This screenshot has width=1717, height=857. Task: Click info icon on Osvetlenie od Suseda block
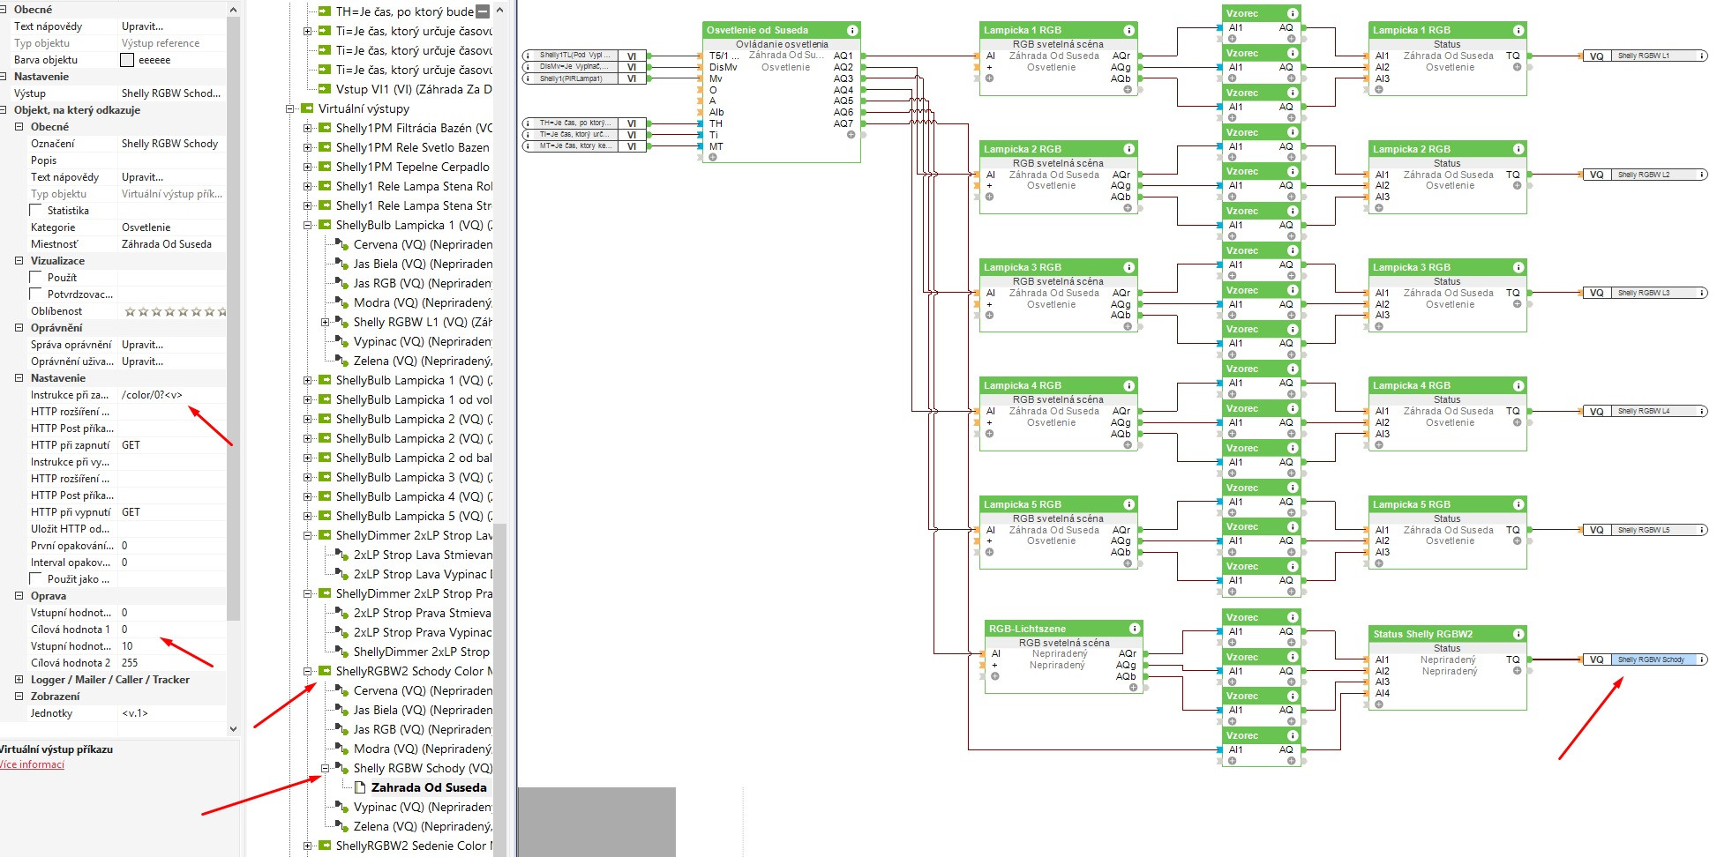click(x=851, y=30)
